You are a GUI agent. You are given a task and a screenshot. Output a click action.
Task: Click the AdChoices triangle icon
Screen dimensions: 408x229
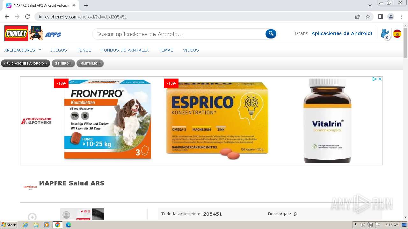coord(375,79)
